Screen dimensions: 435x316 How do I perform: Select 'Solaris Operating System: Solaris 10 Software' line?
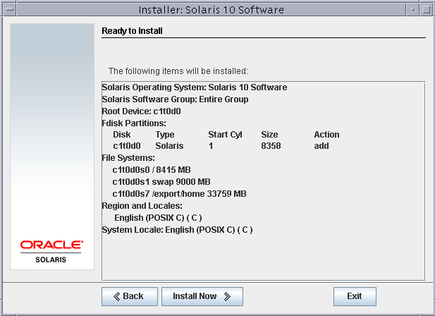pyautogui.click(x=195, y=87)
